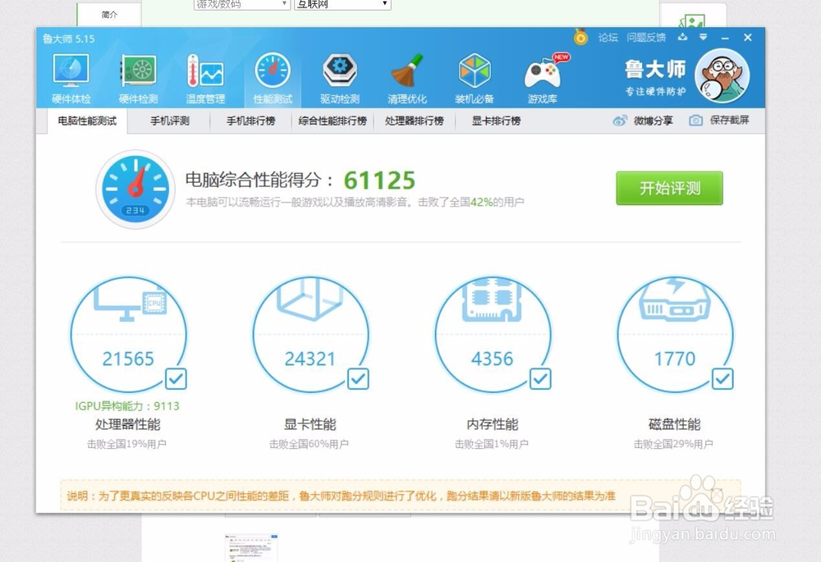
Task: Expand the 互联网 dropdown menu
Action: pyautogui.click(x=342, y=4)
